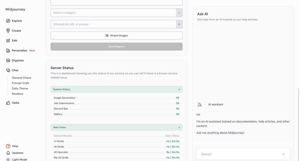Open Help in the sidebar
This screenshot has height=161, width=300.
coord(15,146)
